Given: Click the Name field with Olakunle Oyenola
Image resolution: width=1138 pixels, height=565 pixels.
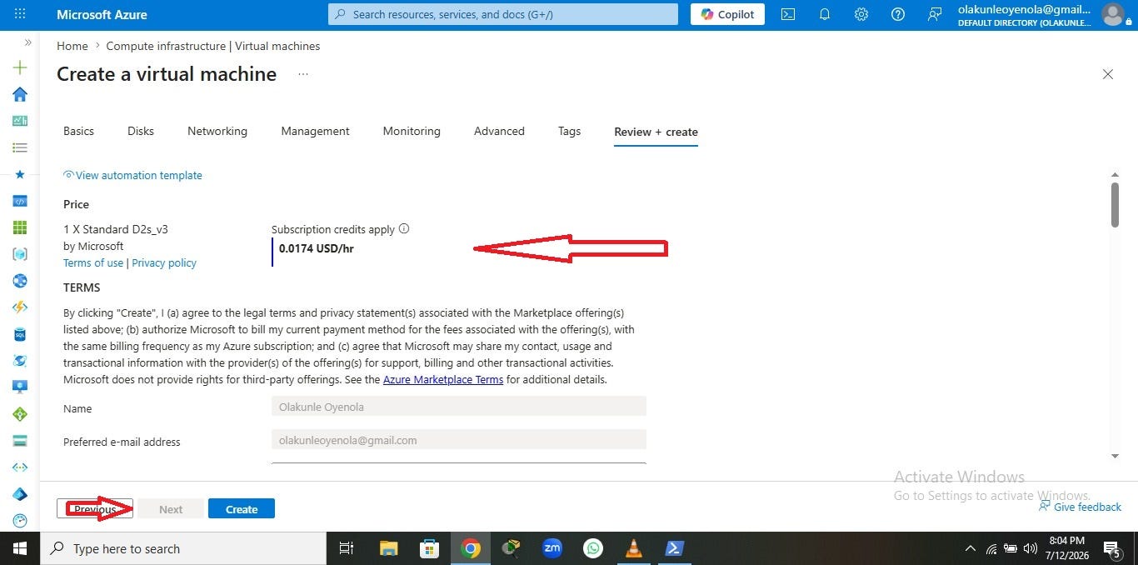Looking at the screenshot, I should click(459, 407).
